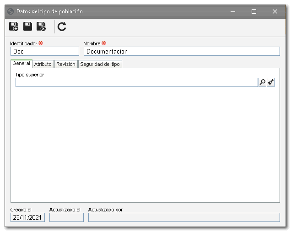Close the Datos del tipo de población window
Screen dimensions: 291x232
(x=275, y=11)
